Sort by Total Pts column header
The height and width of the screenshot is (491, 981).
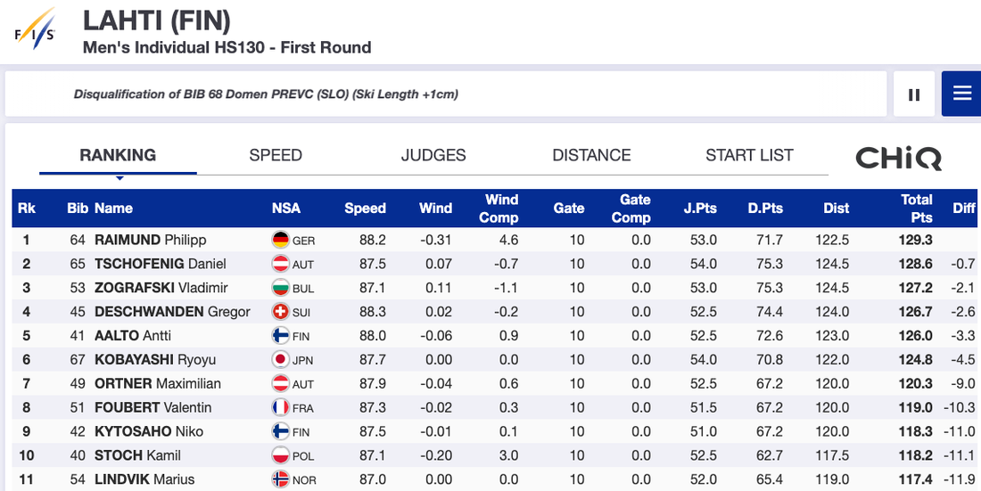(x=916, y=208)
